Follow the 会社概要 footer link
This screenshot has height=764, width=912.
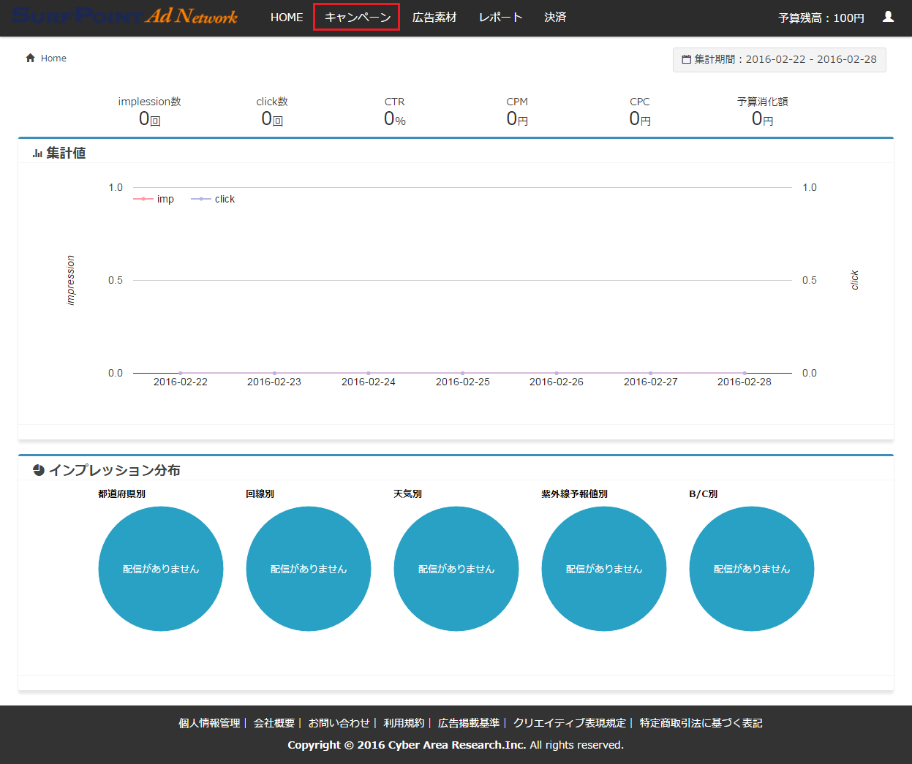coord(274,723)
